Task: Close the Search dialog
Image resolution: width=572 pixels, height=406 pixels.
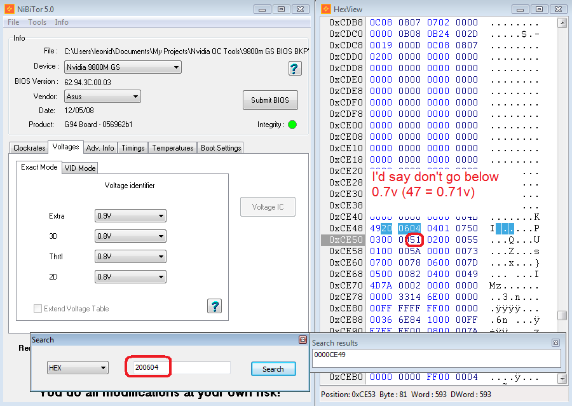Action: tap(303, 340)
